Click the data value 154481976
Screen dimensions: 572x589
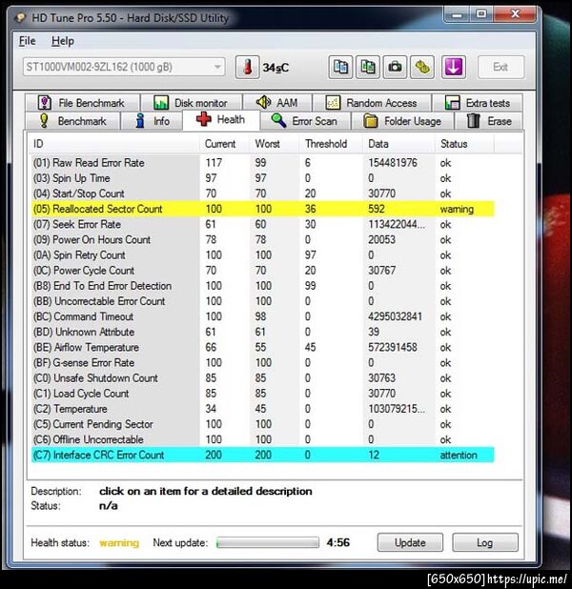(393, 163)
